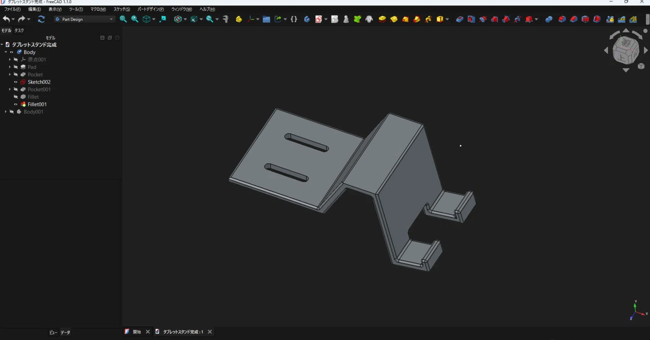650x340 pixels.
Task: Expand the 原点001 tree node
Action: (10, 59)
